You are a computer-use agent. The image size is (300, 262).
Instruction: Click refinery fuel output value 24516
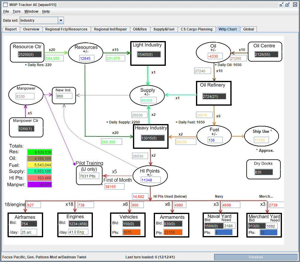point(204,115)
